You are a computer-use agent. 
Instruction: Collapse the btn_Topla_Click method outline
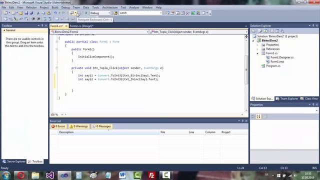(57, 68)
